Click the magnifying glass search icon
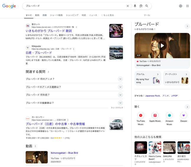The width and height of the screenshot is (191, 167). [x=147, y=6]
